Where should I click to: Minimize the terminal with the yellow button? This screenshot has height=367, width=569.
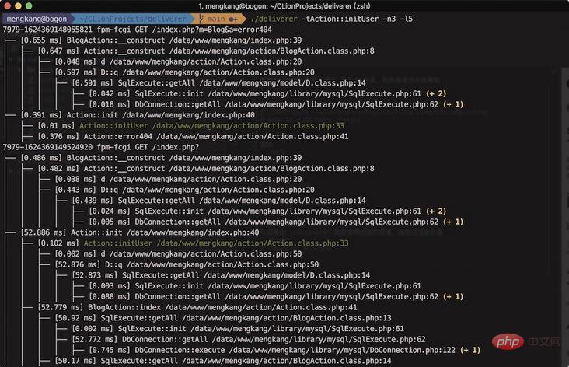18,5
